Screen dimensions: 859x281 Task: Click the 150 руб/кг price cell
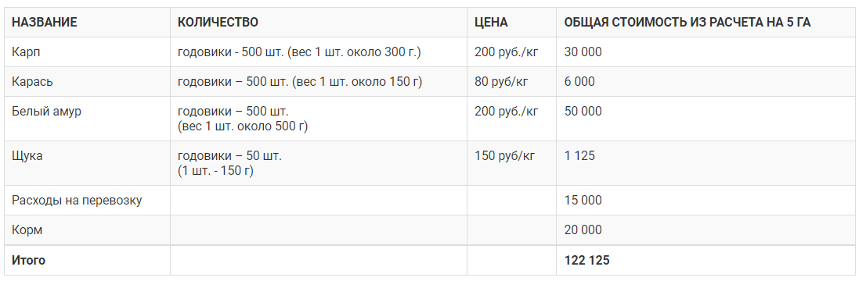[504, 156]
